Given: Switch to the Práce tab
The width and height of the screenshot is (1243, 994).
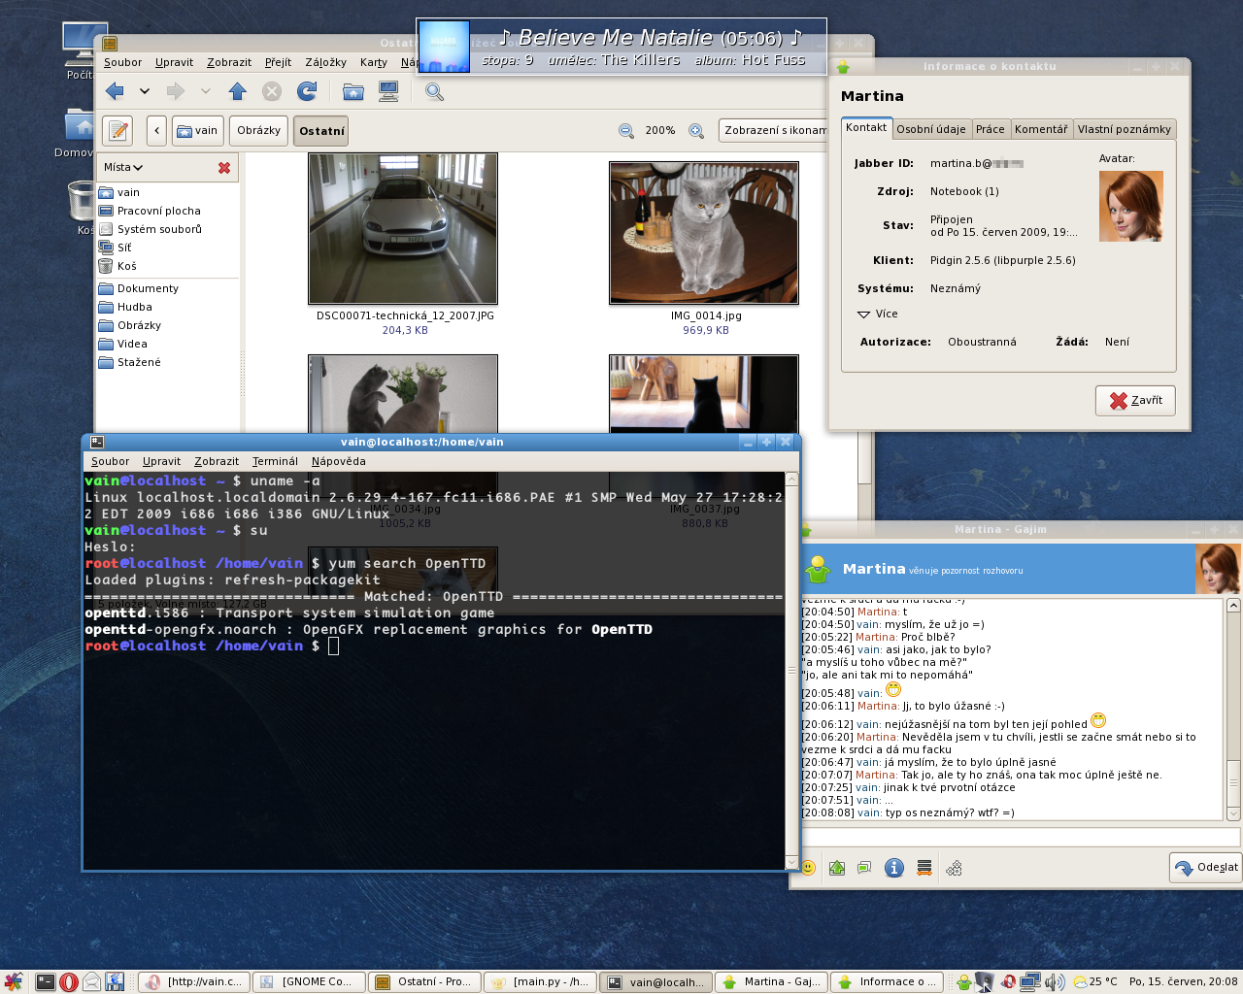Looking at the screenshot, I should (990, 129).
